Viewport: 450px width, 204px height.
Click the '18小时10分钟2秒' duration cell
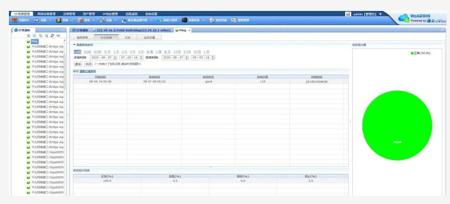[x=317, y=82]
